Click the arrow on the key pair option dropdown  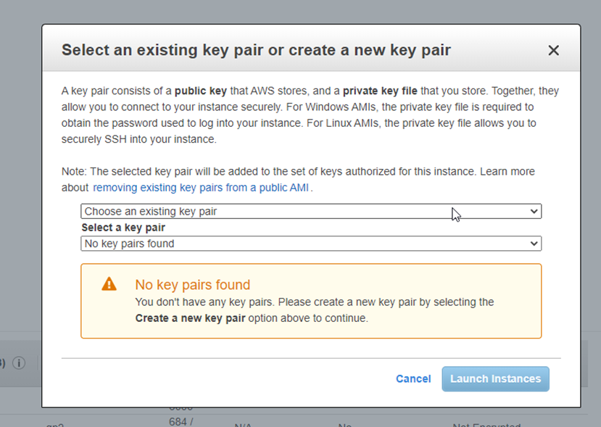(534, 212)
